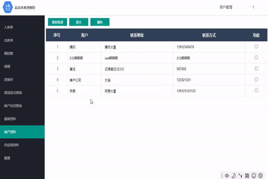The height and width of the screenshot is (179, 268).
Task: Select the checkbox for 网易 row
Action: 256,91
